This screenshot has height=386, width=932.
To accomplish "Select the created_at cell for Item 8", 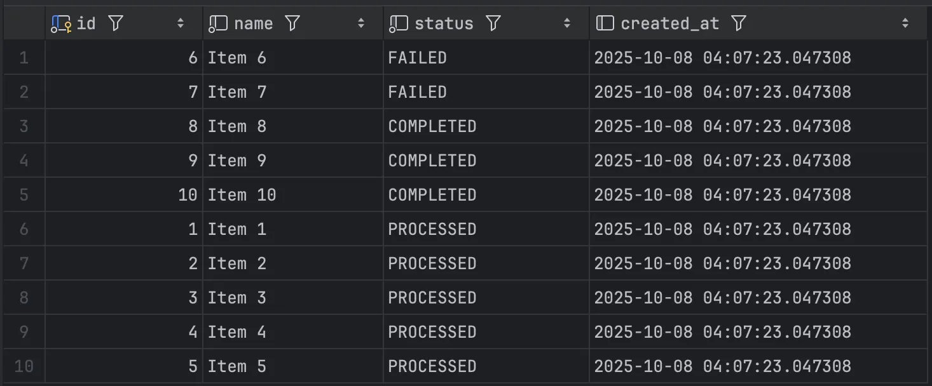I will (x=722, y=126).
